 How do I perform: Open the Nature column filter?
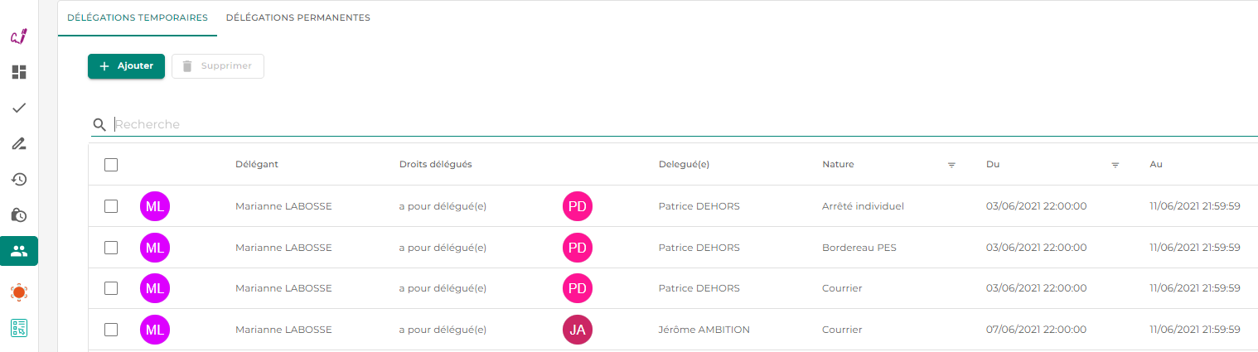click(x=951, y=165)
